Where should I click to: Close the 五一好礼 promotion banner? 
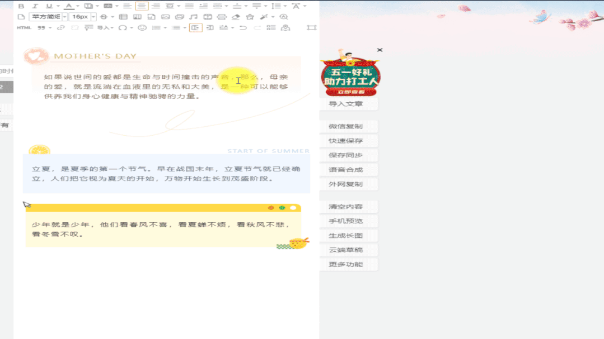(x=380, y=50)
